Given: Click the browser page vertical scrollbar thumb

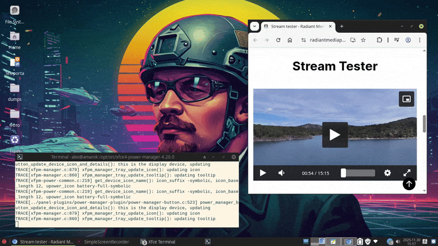Looking at the screenshot, I should [x=424, y=124].
